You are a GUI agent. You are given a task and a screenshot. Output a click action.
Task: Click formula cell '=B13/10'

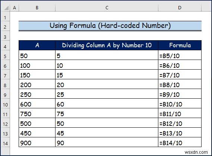pyautogui.click(x=180, y=133)
